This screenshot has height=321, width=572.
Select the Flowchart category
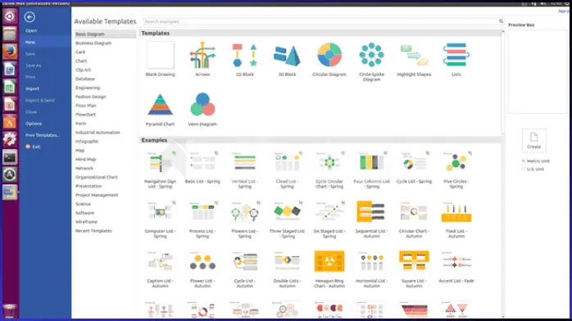click(x=85, y=115)
